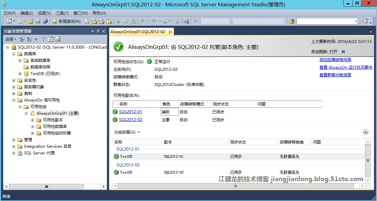The image size is (377, 201).
Task: Click the Find magnifier icon at toolbar right
Action: pyautogui.click(x=365, y=21)
